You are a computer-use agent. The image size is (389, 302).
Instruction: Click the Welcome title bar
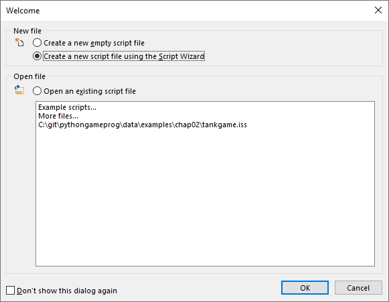pyautogui.click(x=186, y=11)
